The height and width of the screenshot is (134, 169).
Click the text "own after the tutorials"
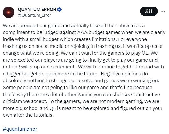pyautogui.click(x=28, y=115)
